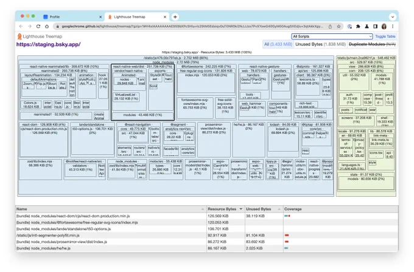Click the models 80.656 KiB treemap block
The width and height of the screenshot is (414, 272).
click(366, 183)
